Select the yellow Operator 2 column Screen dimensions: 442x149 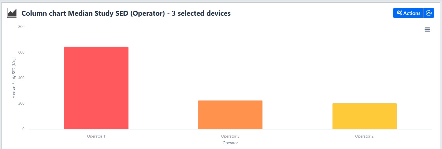click(x=364, y=116)
